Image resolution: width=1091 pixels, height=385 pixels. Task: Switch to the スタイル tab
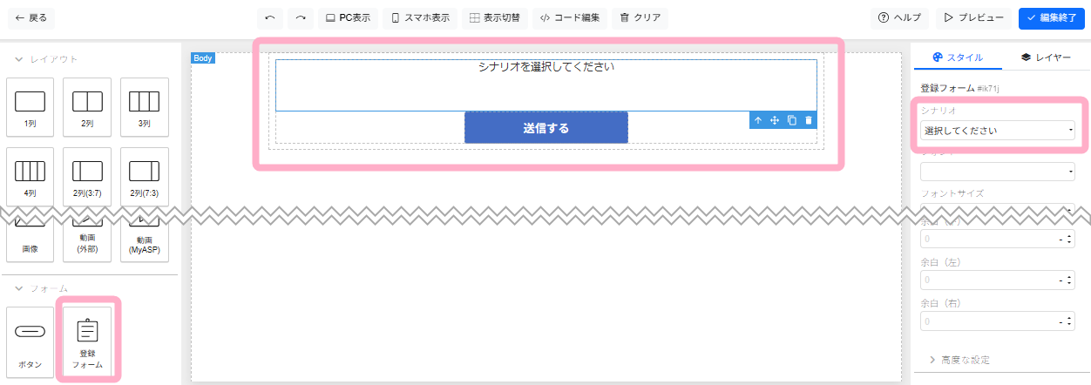point(957,57)
